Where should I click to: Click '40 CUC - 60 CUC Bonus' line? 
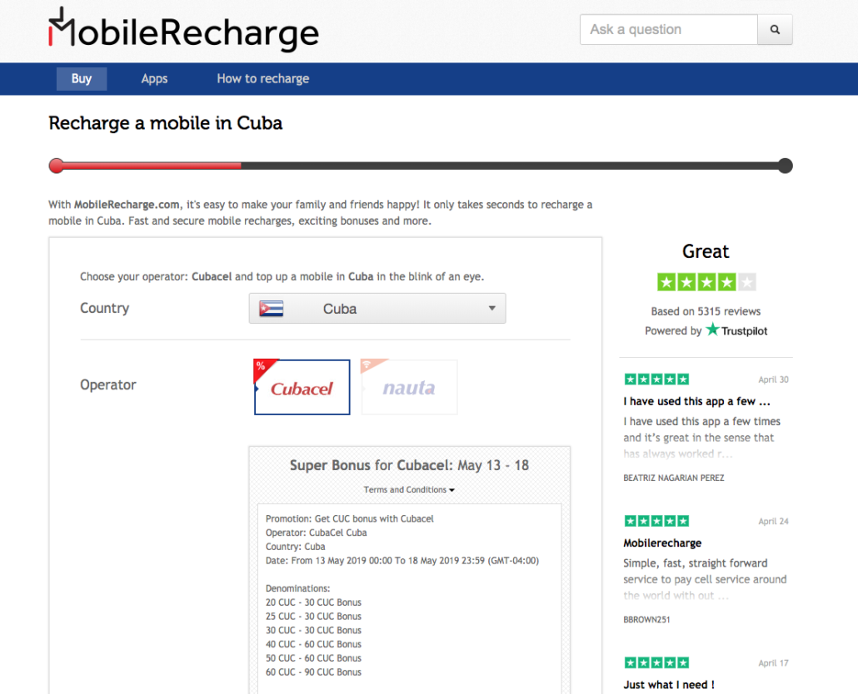coord(313,644)
